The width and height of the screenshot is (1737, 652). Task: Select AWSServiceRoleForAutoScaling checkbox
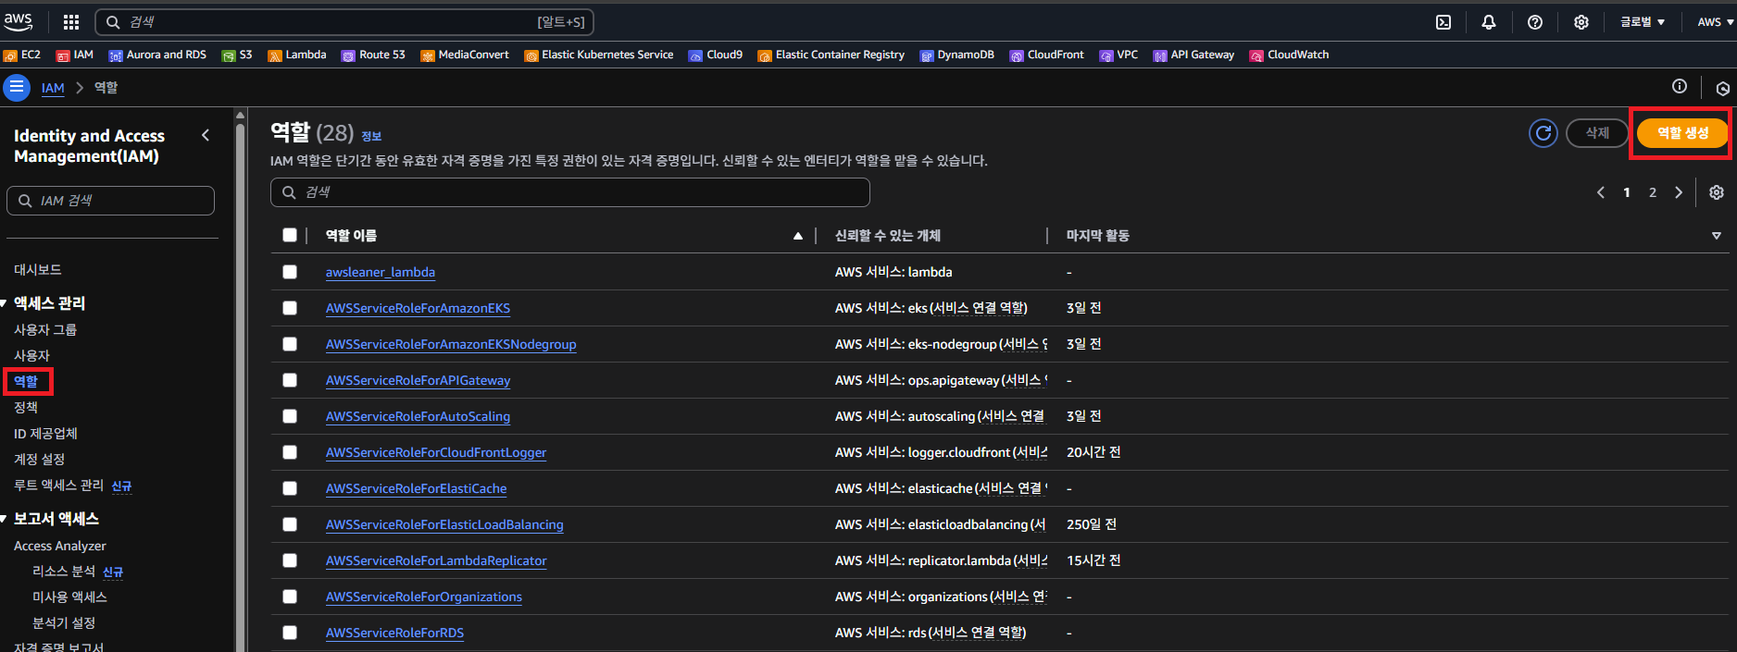[290, 416]
